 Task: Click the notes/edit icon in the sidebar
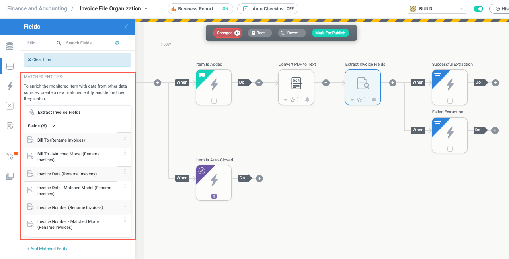10,125
